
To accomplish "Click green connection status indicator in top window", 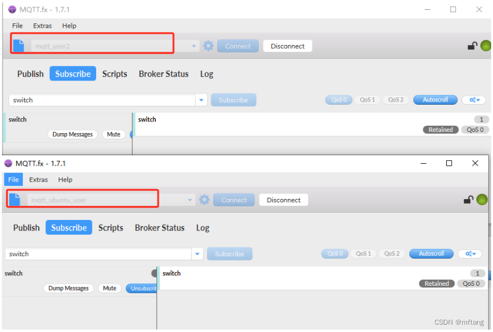I will point(486,46).
